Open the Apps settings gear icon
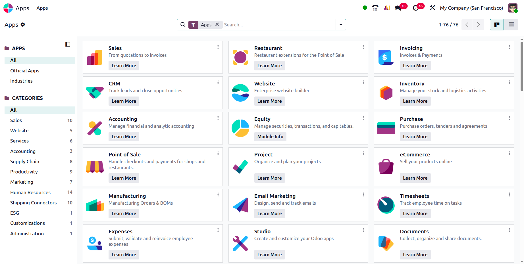This screenshot has height=264, width=524. point(23,25)
